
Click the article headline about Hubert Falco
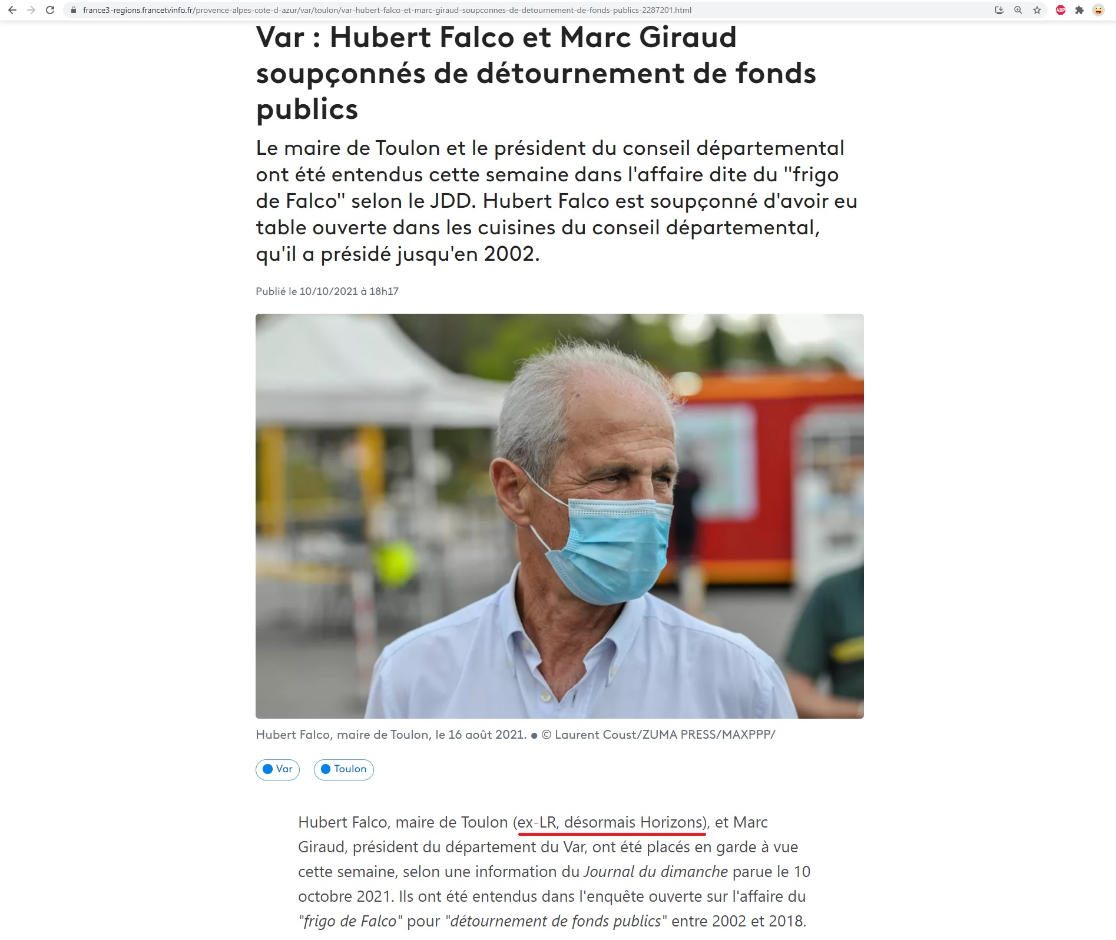click(x=536, y=73)
